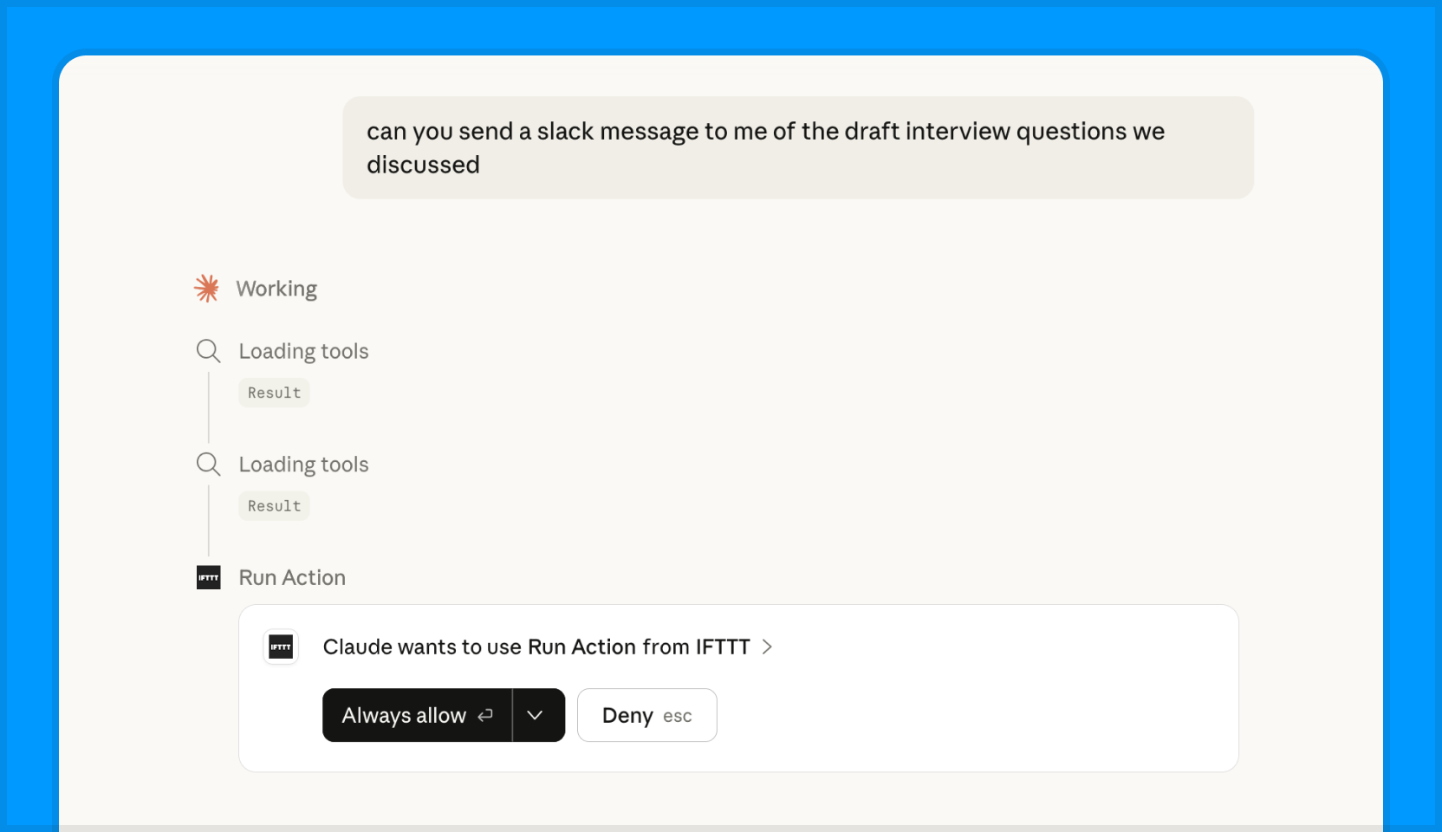Deny the Run Action permission request
Image resolution: width=1442 pixels, height=832 pixels.
point(646,715)
